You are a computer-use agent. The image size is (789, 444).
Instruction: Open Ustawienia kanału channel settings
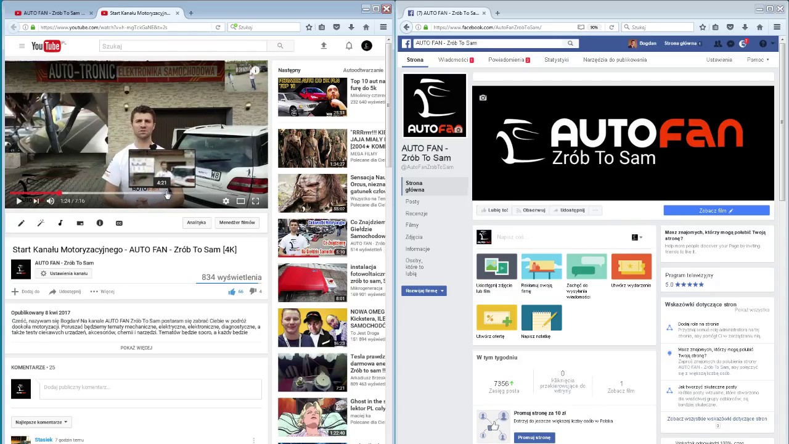coord(63,273)
